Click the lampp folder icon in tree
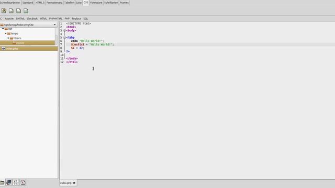 click(x=9, y=33)
